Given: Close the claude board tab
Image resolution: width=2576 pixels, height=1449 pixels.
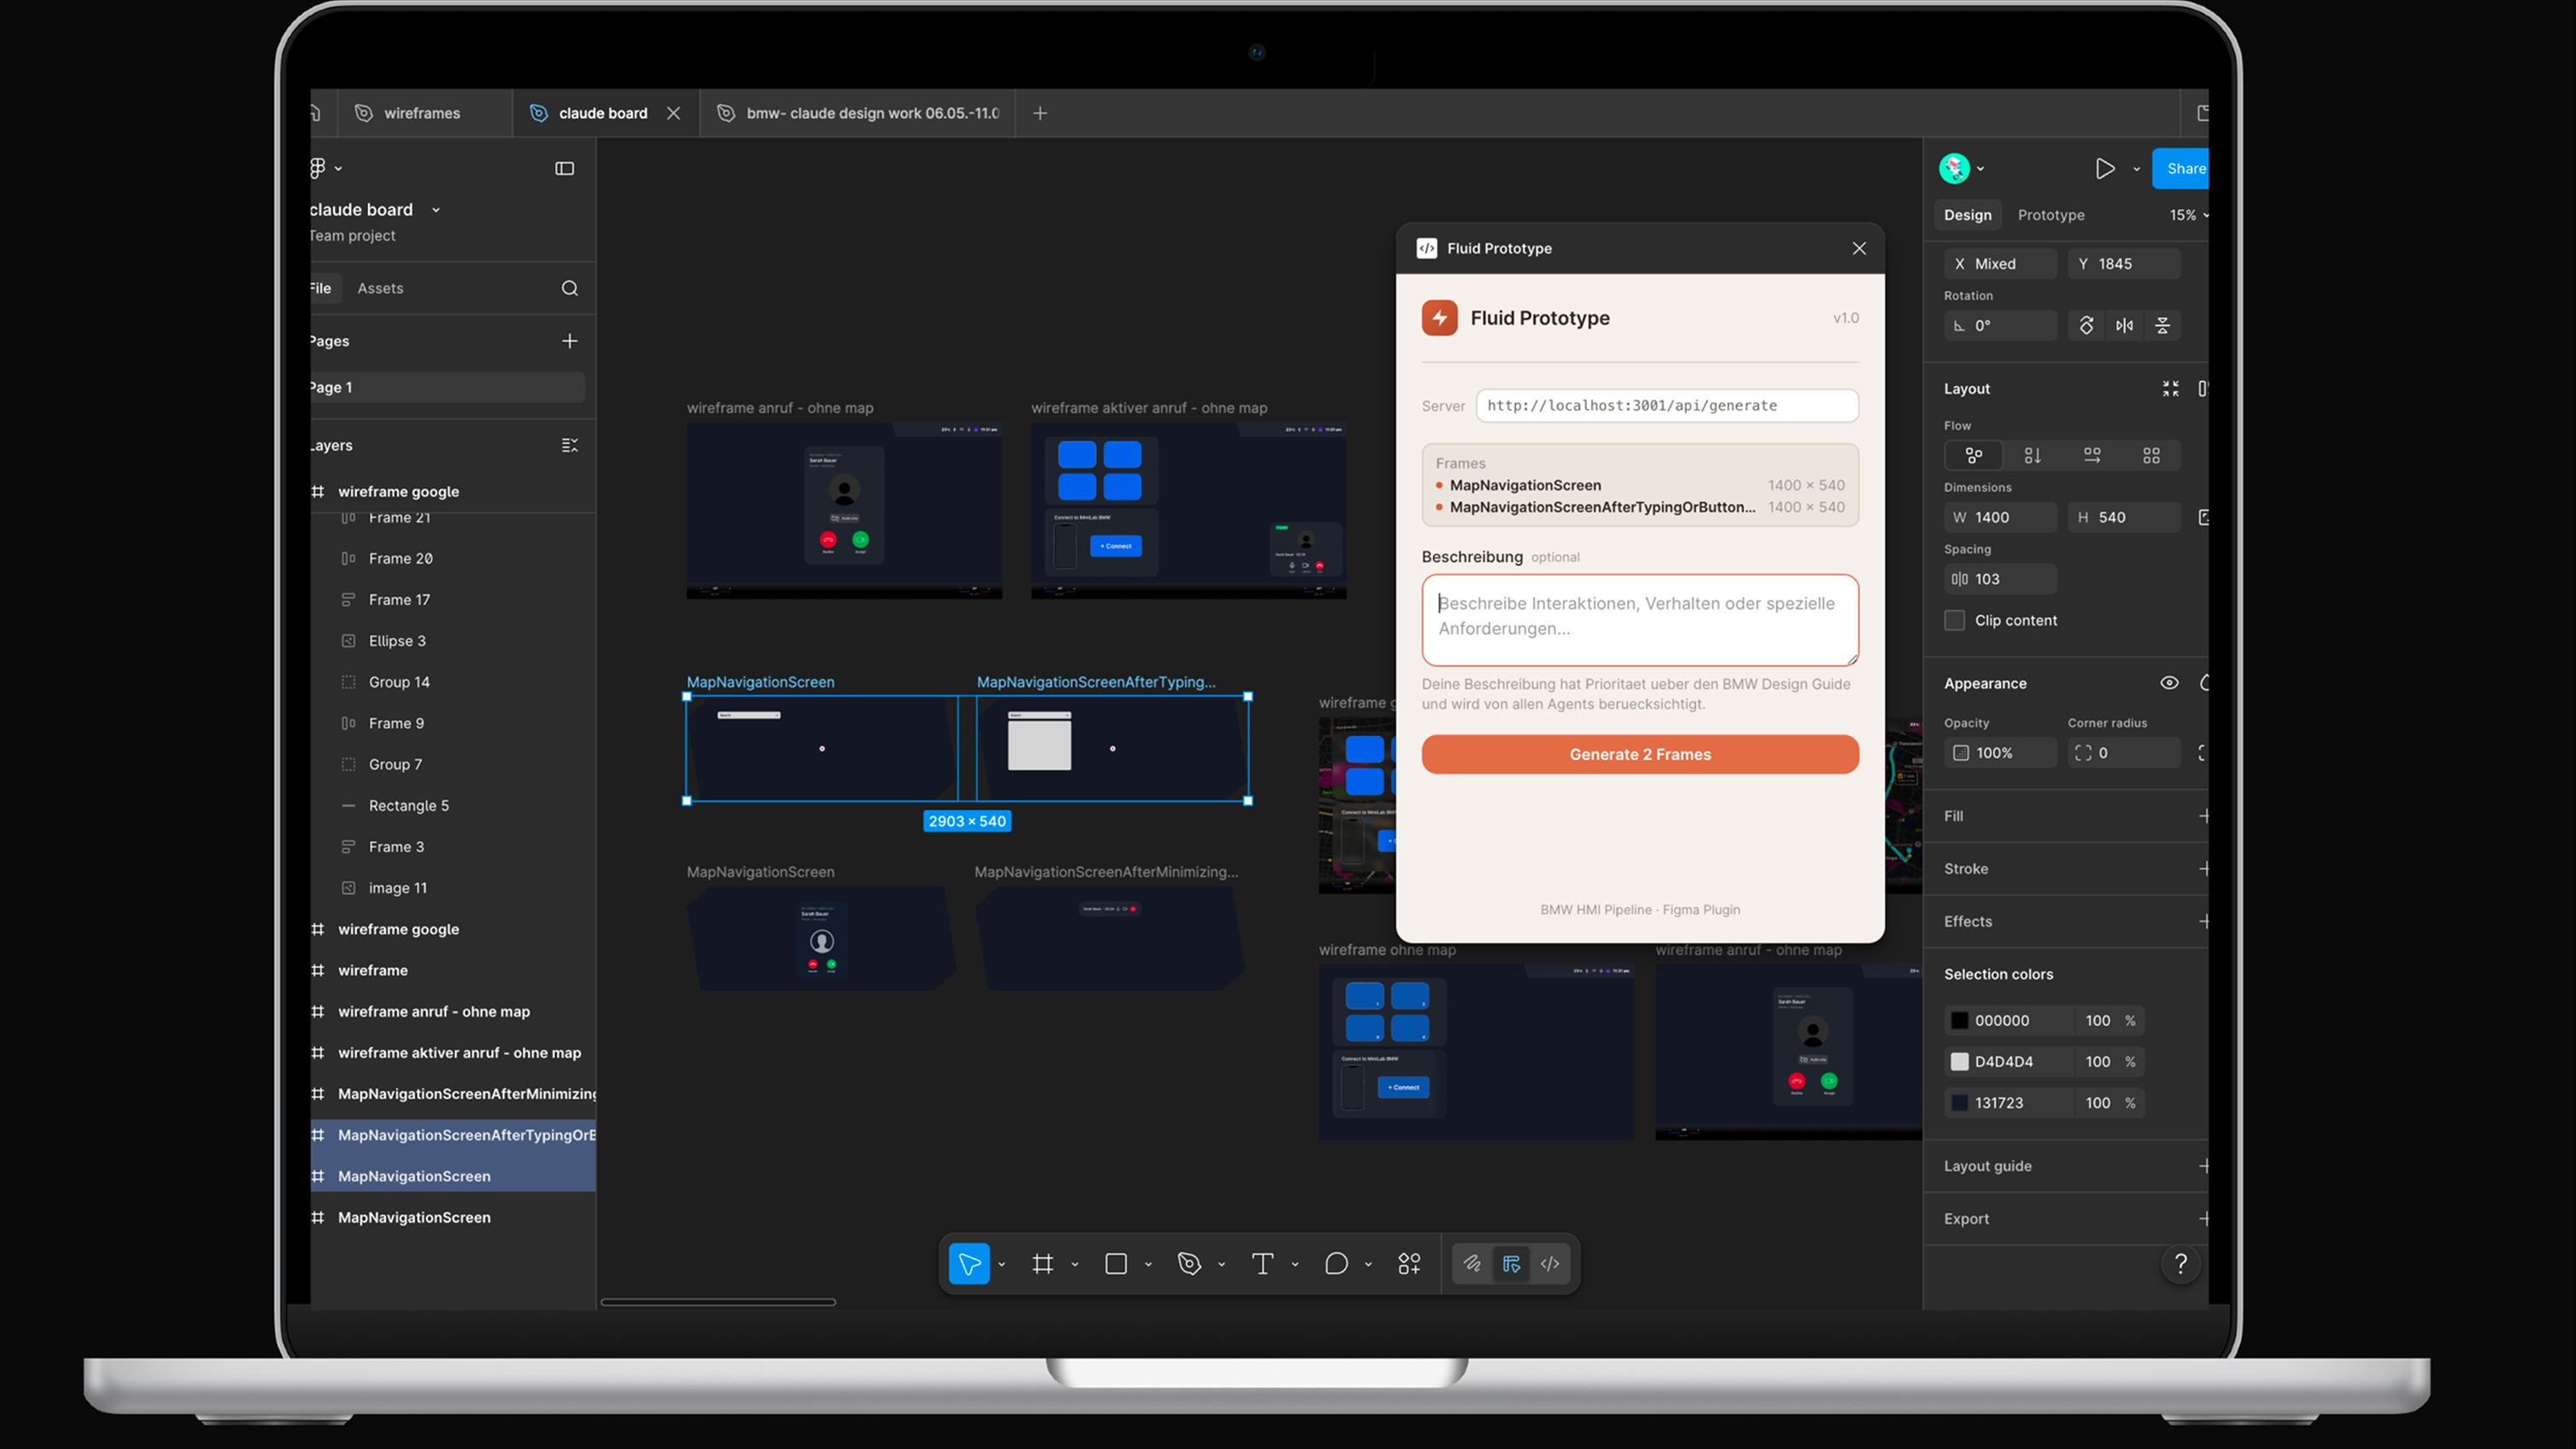Looking at the screenshot, I should pos(674,113).
